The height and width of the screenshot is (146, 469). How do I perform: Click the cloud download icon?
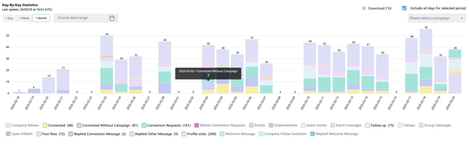364,8
